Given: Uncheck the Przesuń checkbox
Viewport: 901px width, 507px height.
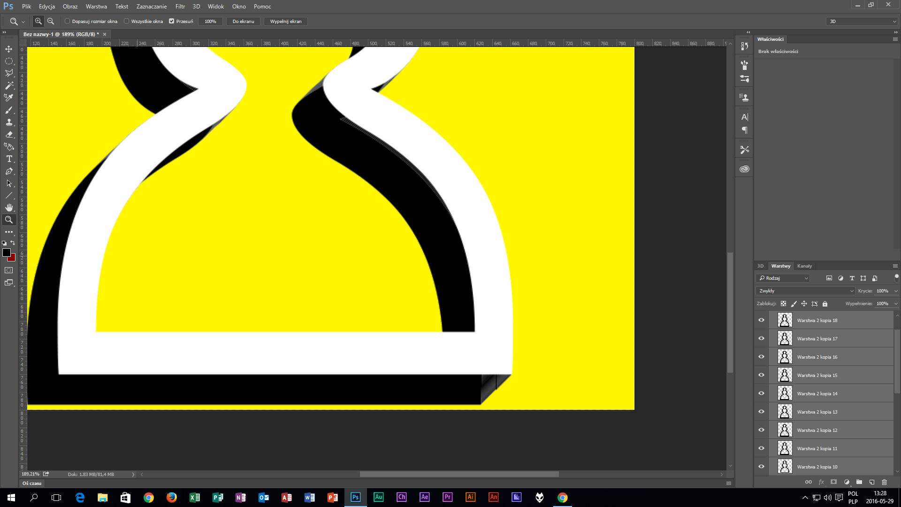Looking at the screenshot, I should pos(172,21).
